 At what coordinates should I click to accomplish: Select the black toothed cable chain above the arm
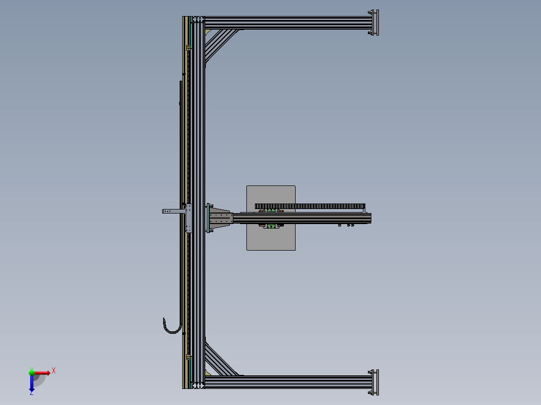click(310, 206)
